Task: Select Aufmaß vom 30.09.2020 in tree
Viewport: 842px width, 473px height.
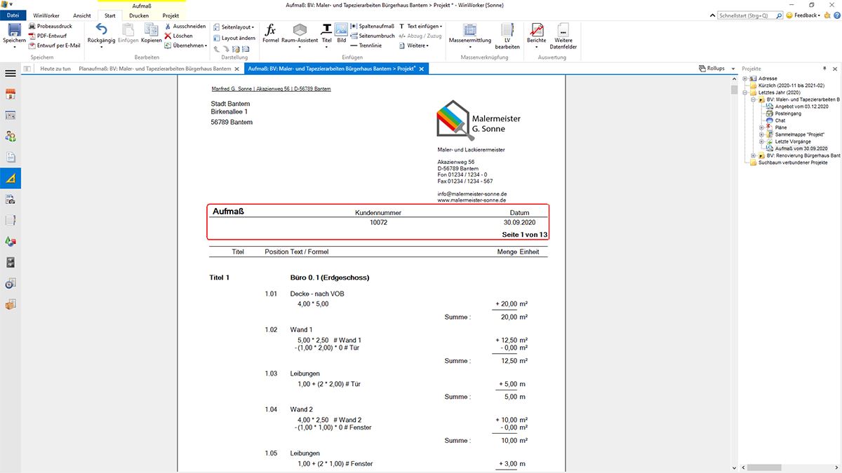Action: click(801, 149)
